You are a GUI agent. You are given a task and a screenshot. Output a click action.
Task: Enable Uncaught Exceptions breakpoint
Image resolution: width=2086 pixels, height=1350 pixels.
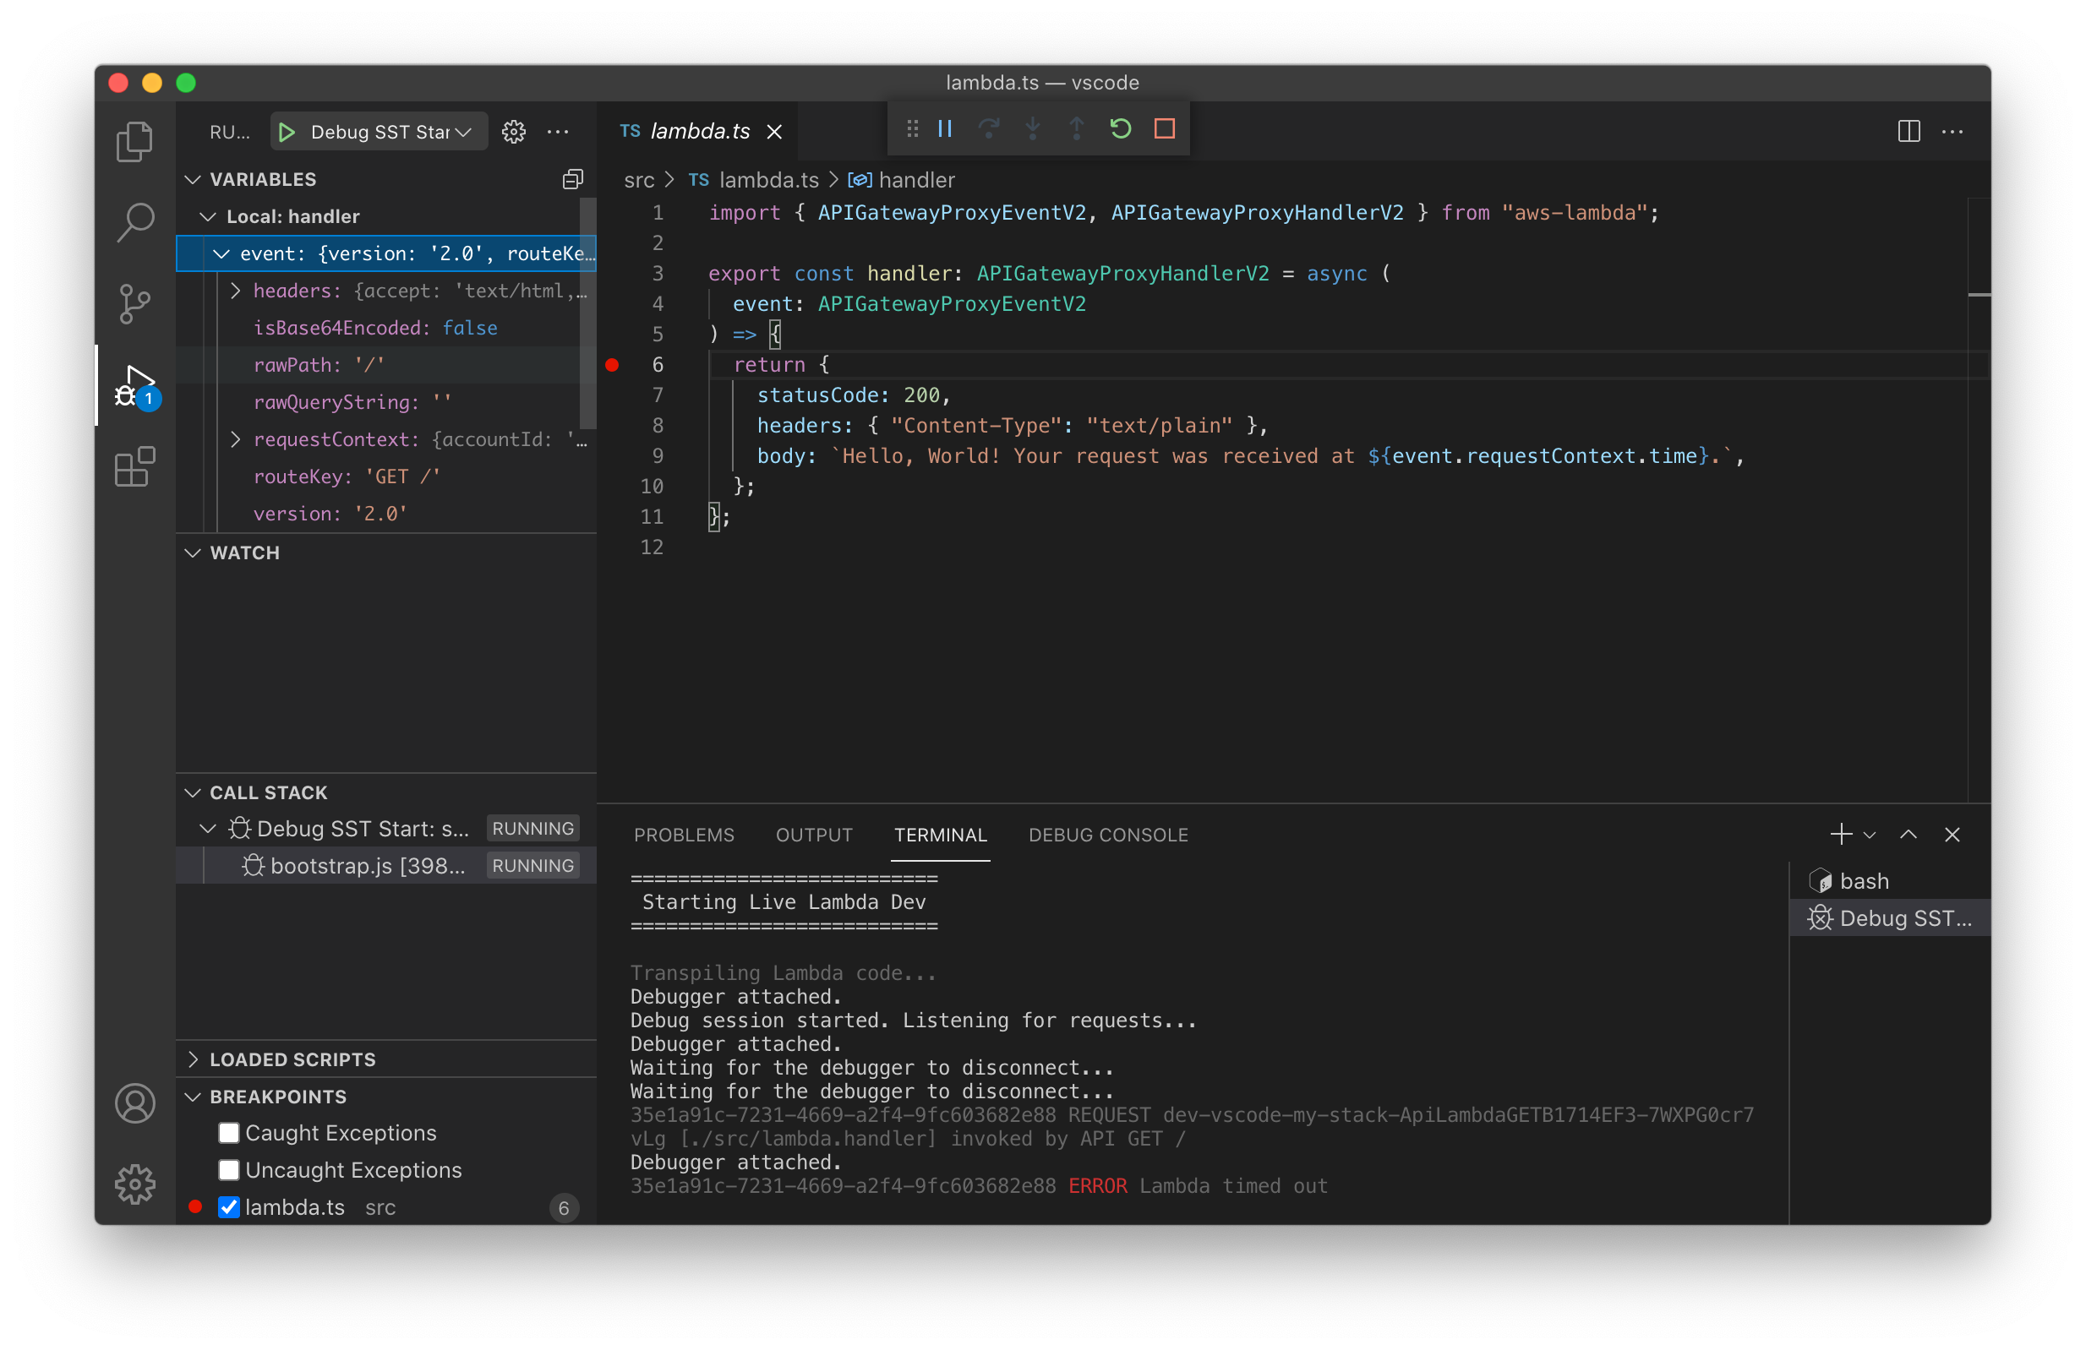click(x=229, y=1169)
